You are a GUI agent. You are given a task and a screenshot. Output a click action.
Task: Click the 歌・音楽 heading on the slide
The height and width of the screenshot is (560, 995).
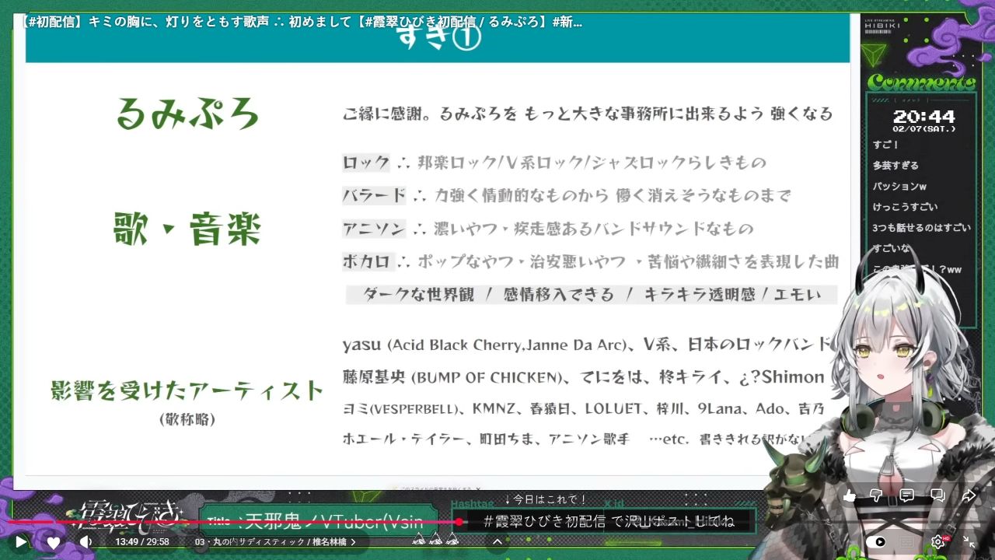click(187, 230)
